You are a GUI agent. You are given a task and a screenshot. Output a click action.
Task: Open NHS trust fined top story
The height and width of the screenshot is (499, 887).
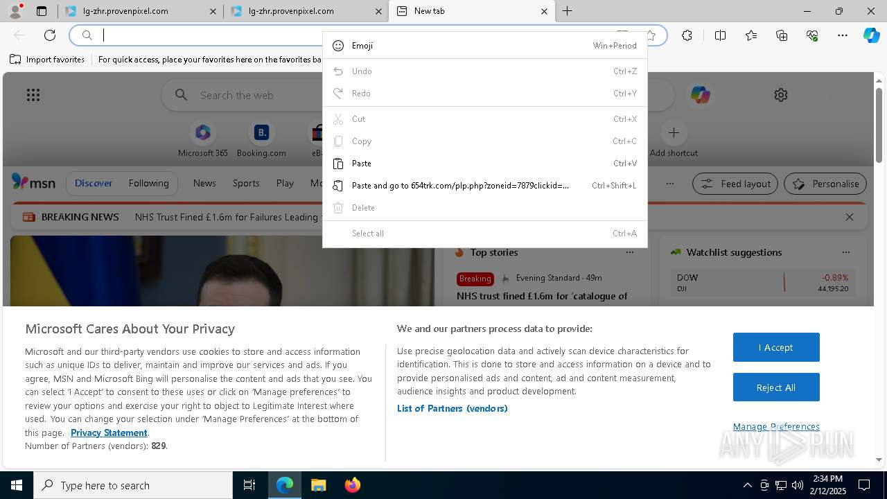[x=542, y=296]
